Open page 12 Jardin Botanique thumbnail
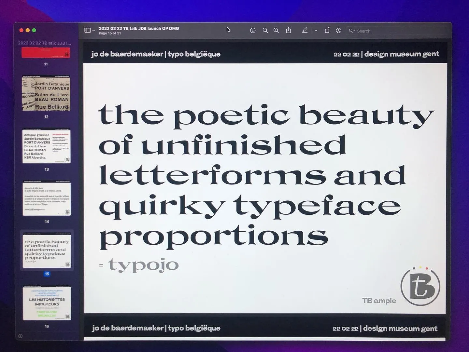 [x=46, y=93]
